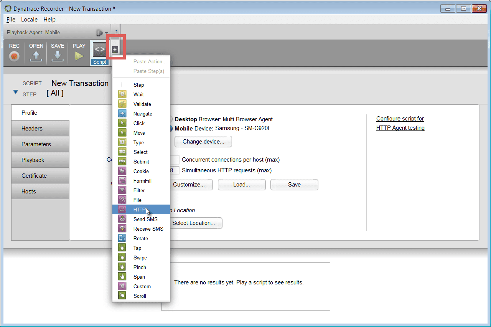Edit the Simultaneous HTTP requests field

click(x=175, y=170)
